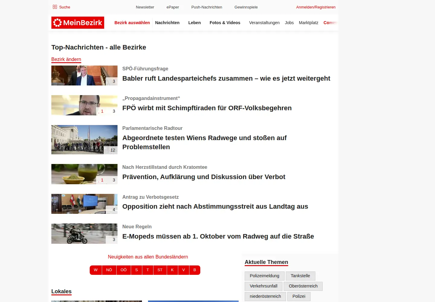Choose the K (Kärnten) state button

(x=172, y=270)
